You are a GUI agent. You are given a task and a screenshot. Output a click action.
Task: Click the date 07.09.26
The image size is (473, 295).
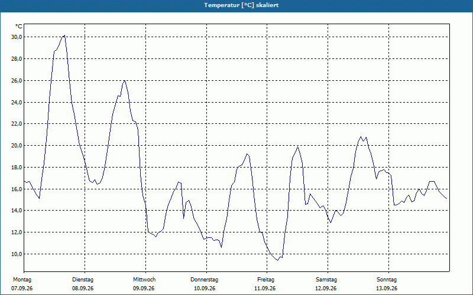[22, 289]
